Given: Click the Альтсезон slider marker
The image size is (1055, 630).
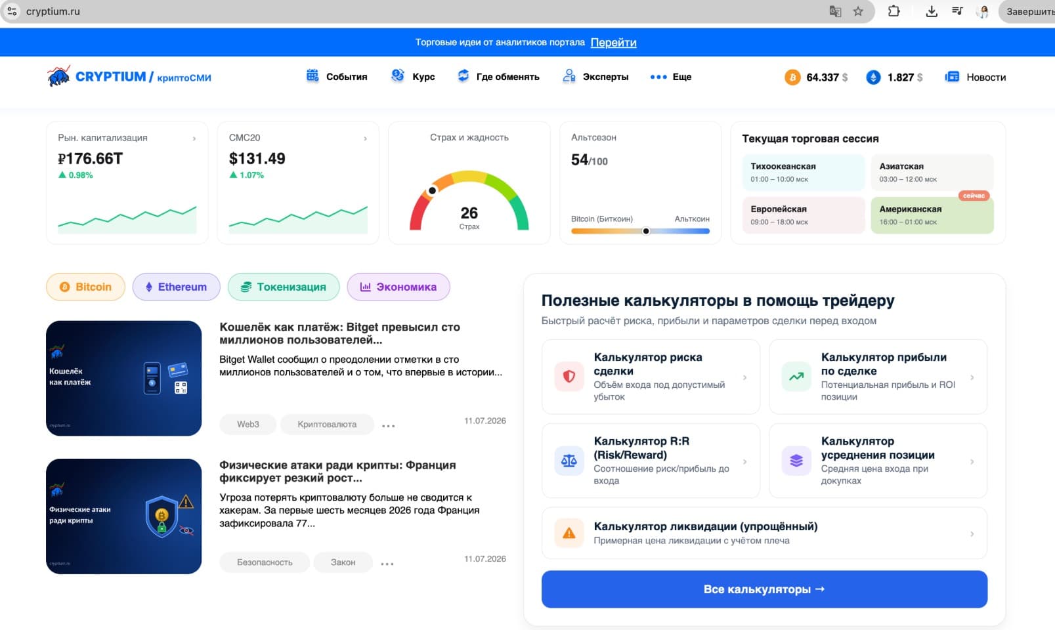Looking at the screenshot, I should [646, 231].
